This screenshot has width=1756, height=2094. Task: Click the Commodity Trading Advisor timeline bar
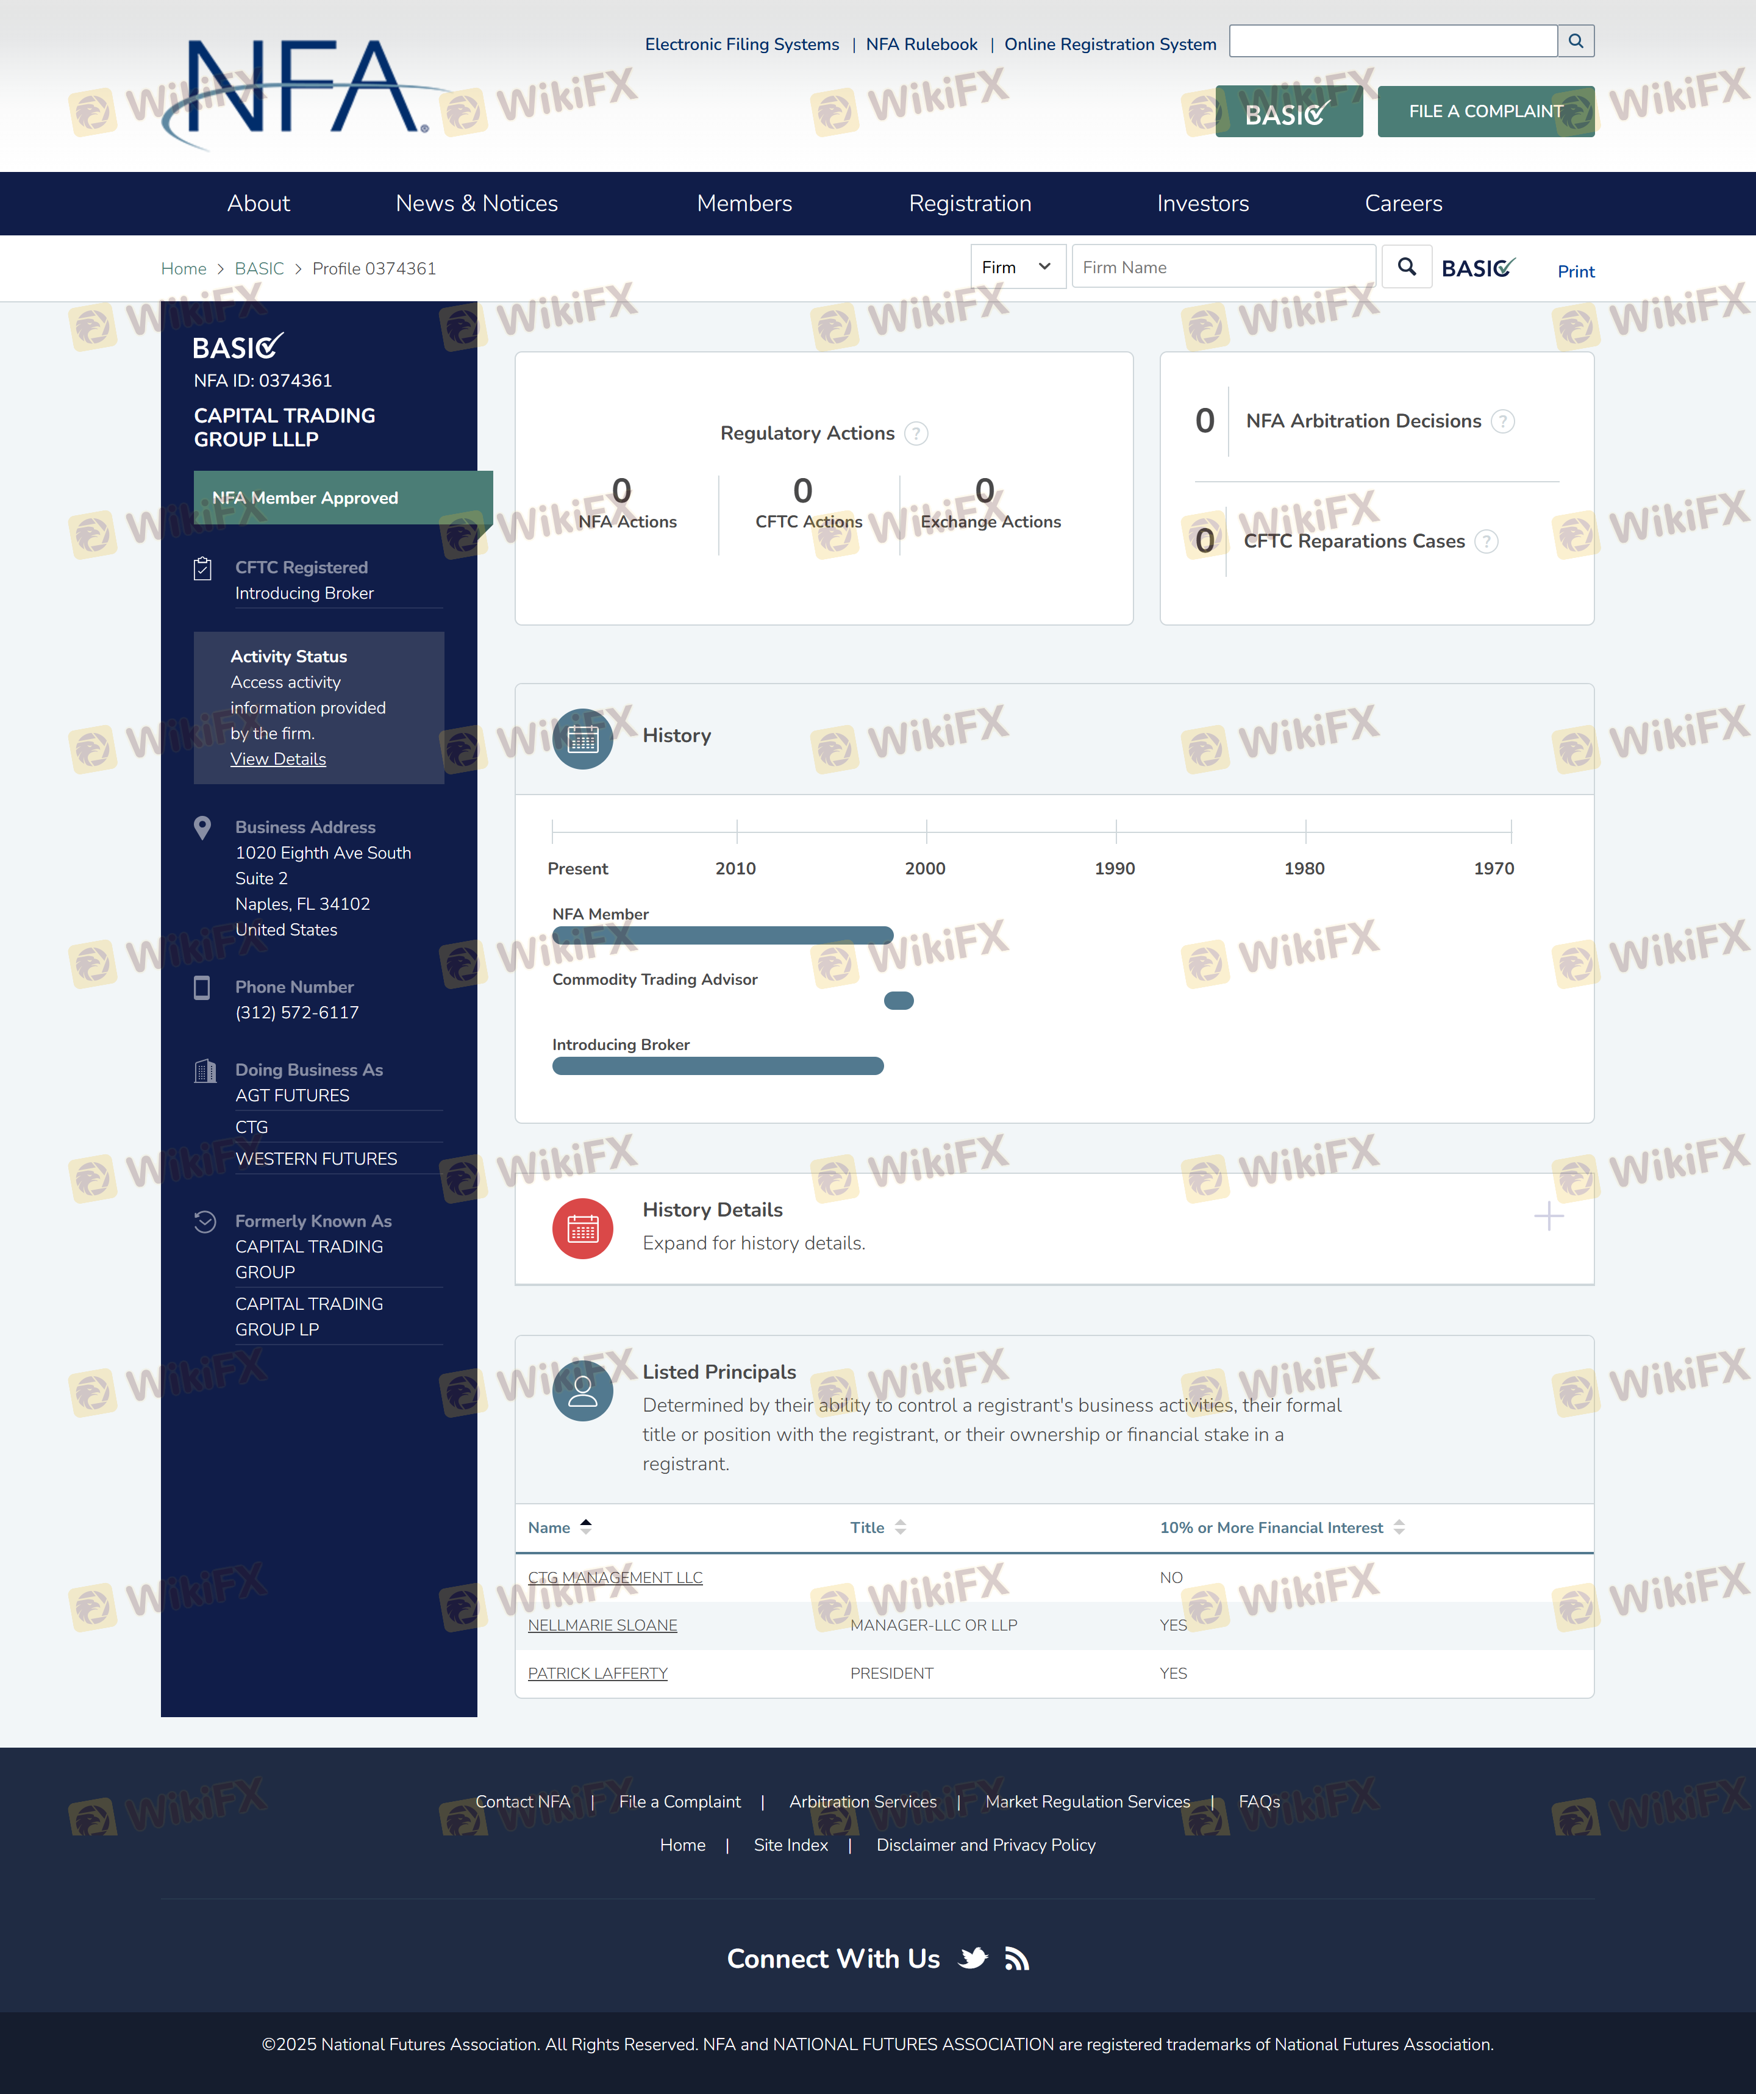[899, 1001]
